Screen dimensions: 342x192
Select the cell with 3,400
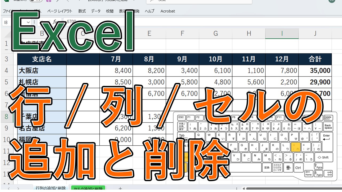182,70
